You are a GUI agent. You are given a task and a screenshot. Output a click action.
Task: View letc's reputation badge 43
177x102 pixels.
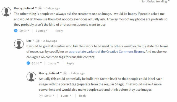(x=38, y=41)
